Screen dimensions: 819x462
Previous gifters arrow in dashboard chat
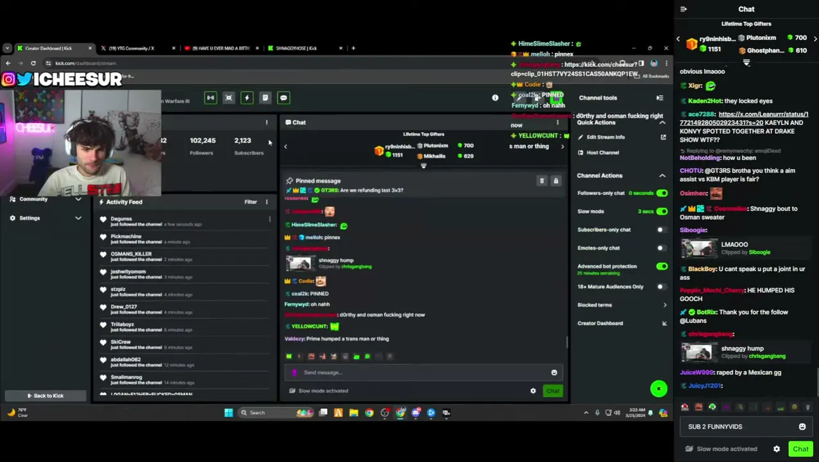285,146
